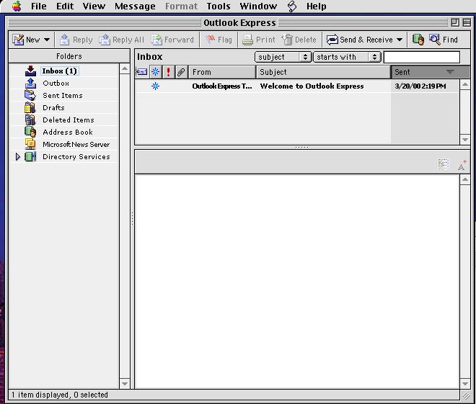Click the New message toolbar icon

(18, 40)
